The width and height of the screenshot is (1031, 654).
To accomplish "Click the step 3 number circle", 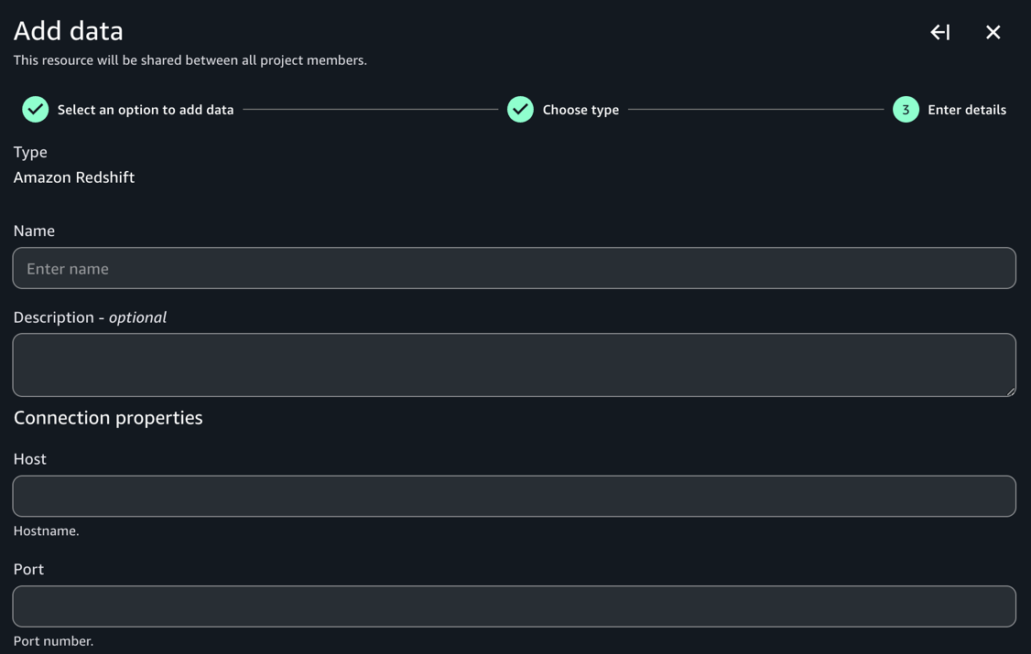I will click(x=906, y=110).
